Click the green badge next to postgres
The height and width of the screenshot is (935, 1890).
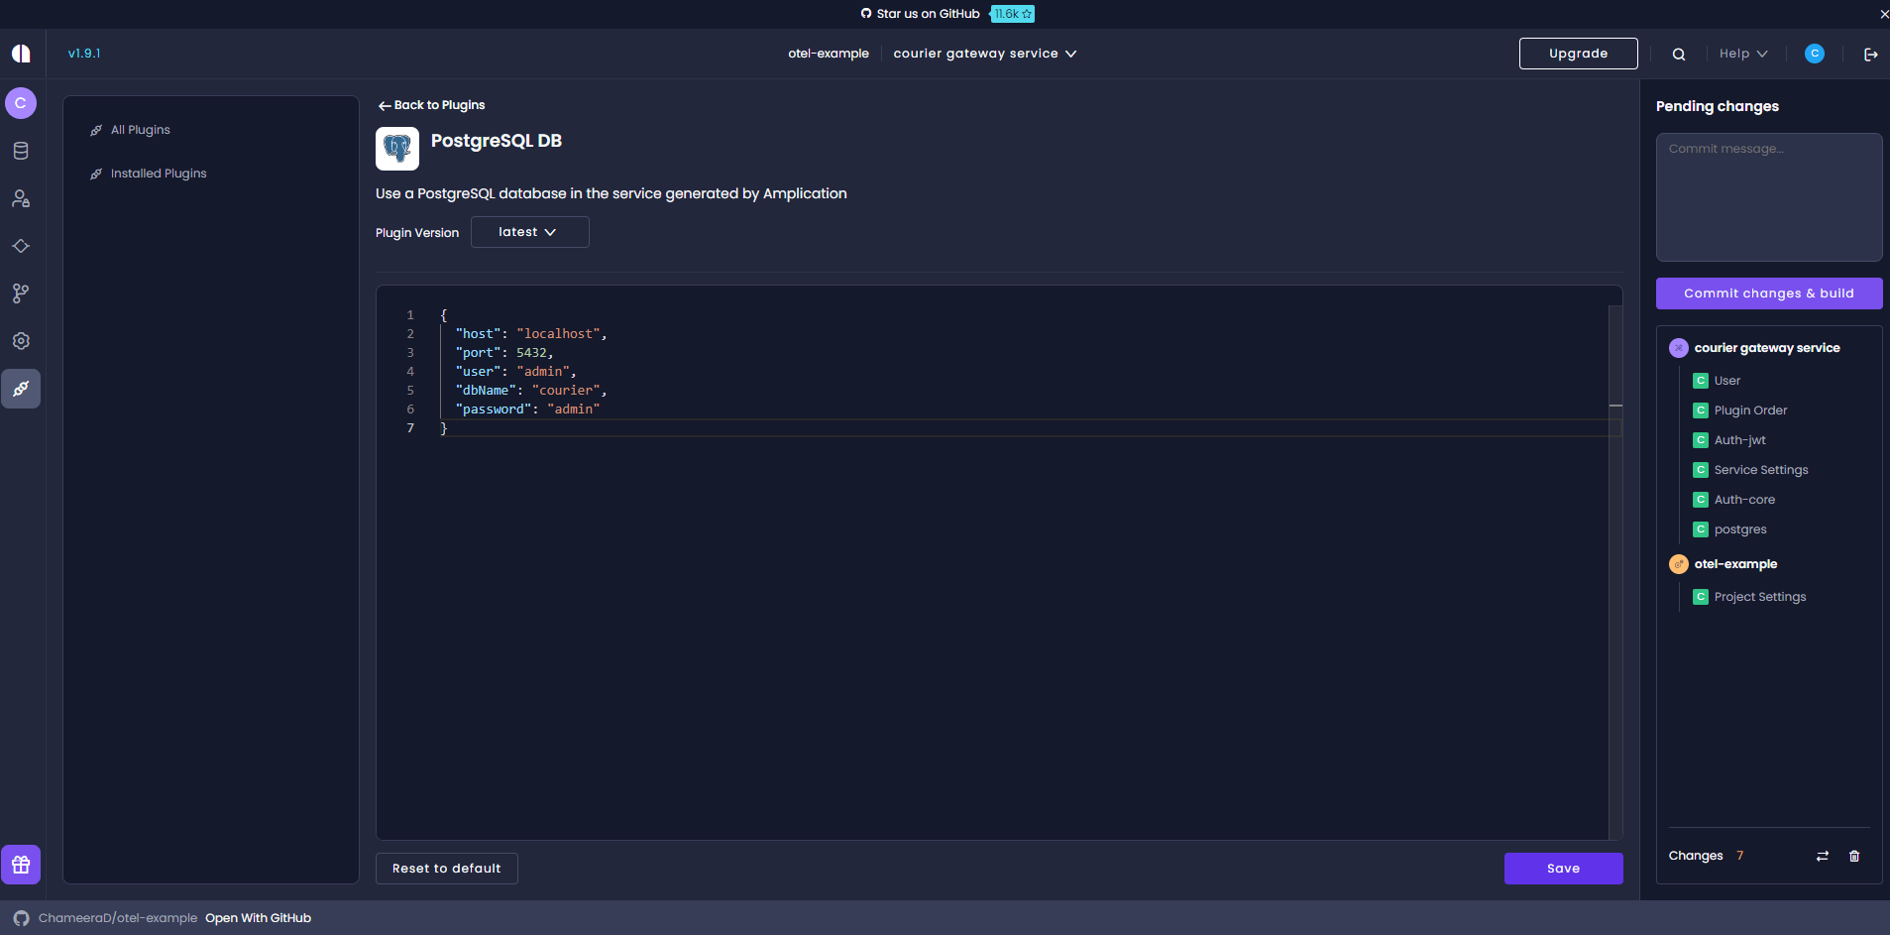coord(1701,529)
